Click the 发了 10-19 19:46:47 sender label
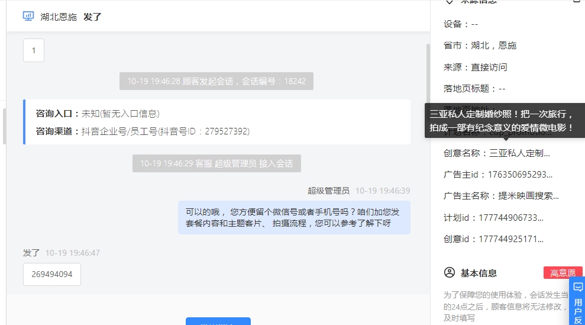585x325 pixels. [x=61, y=253]
